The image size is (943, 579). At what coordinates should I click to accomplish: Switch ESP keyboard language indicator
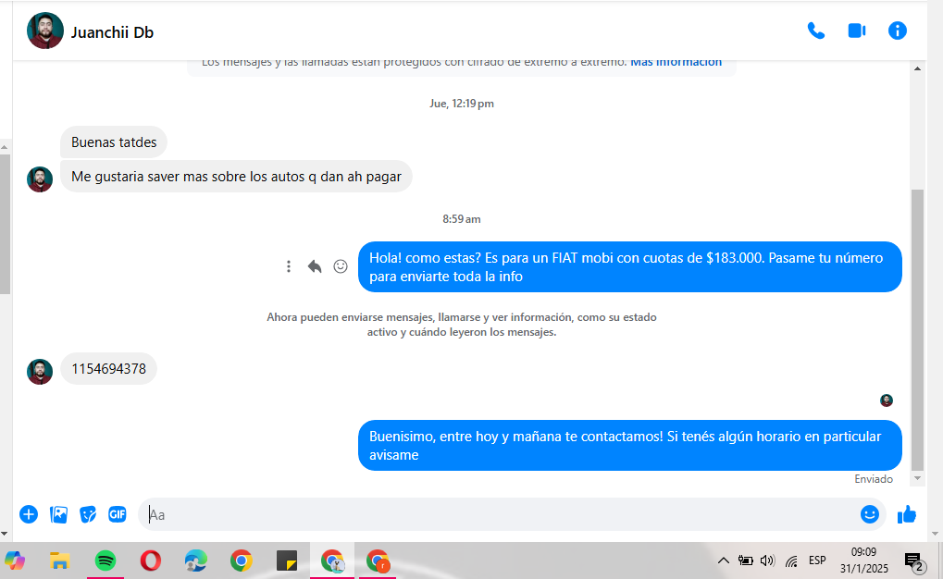point(817,561)
